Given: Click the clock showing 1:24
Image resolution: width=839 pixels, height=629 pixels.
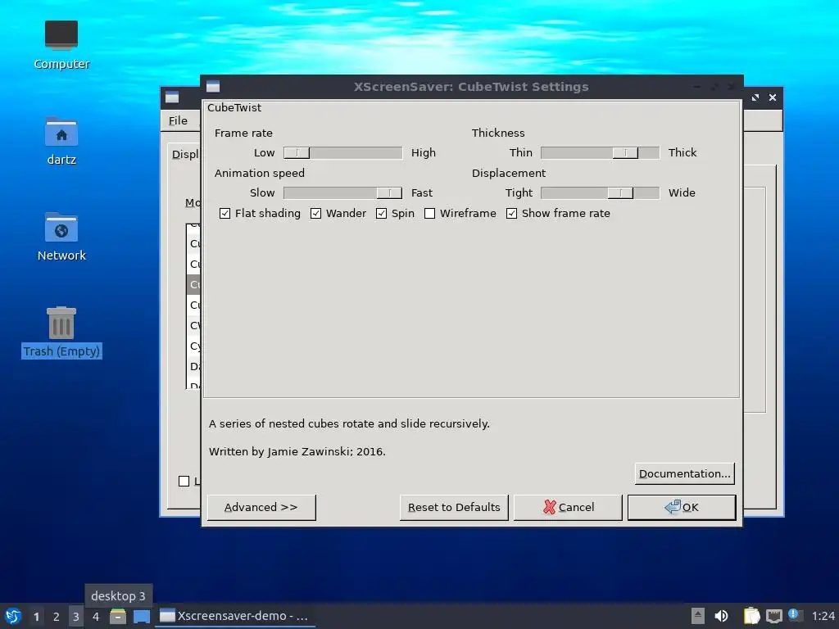Looking at the screenshot, I should click(x=823, y=616).
